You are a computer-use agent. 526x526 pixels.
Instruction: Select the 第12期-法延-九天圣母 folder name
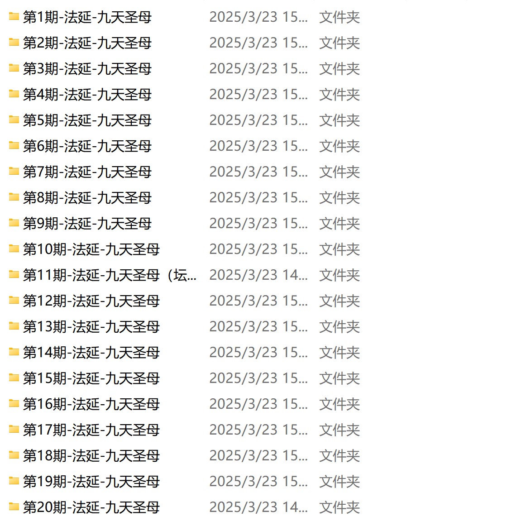pyautogui.click(x=91, y=301)
